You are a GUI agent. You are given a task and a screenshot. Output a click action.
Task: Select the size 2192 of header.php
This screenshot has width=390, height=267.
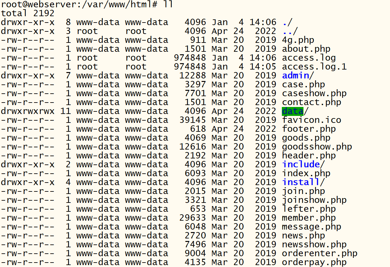pyautogui.click(x=195, y=156)
